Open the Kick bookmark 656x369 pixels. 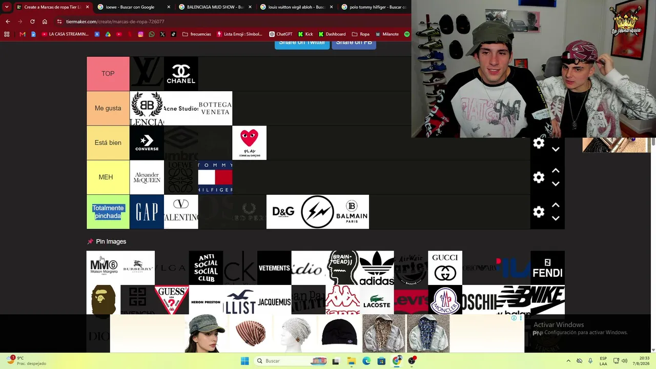pyautogui.click(x=305, y=34)
